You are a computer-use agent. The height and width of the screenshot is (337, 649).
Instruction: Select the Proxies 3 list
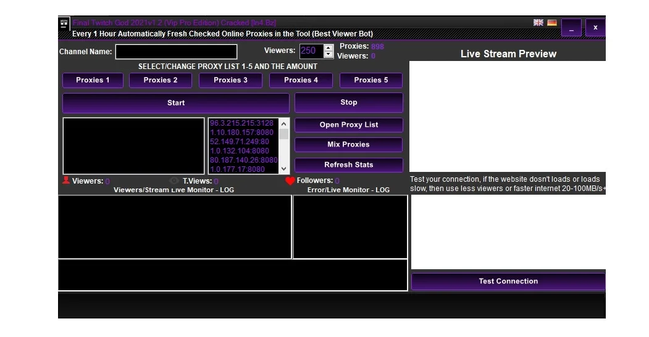point(230,80)
